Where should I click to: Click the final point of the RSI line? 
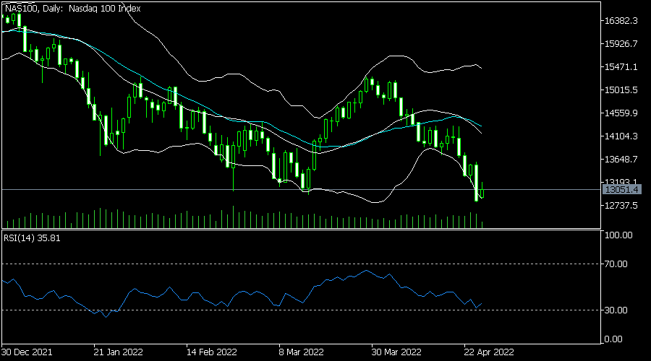[482, 303]
